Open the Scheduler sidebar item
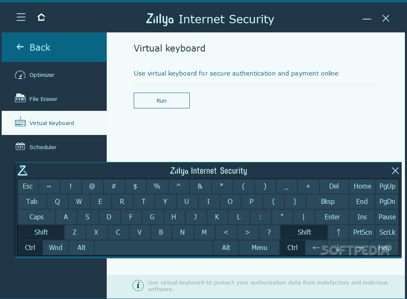The image size is (407, 299). point(43,147)
